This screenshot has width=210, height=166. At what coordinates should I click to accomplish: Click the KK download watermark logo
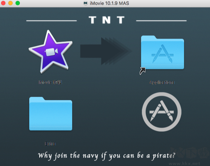(x=189, y=153)
